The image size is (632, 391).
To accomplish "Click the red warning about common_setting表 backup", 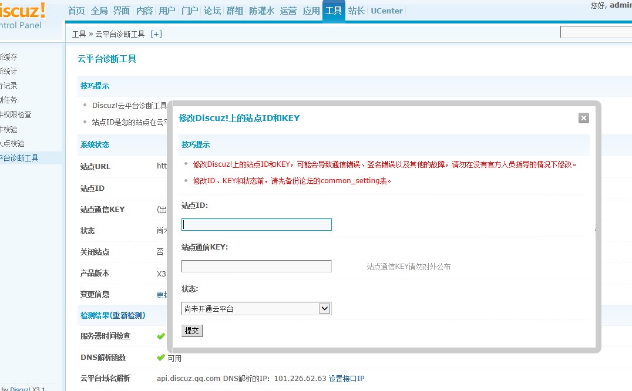I will (293, 181).
